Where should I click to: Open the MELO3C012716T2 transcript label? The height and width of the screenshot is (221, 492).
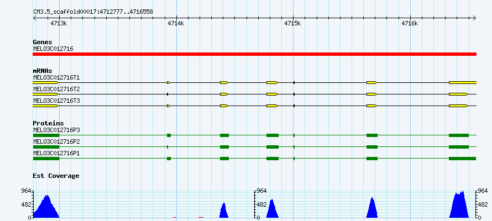tap(56, 90)
